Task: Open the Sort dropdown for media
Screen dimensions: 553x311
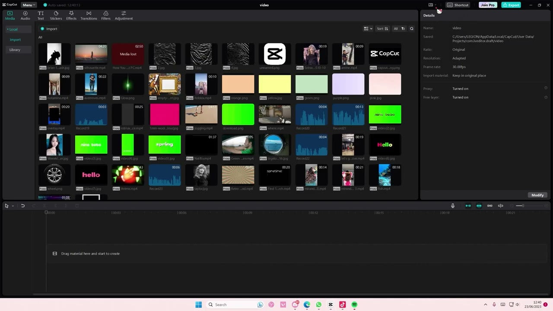Action: (x=382, y=29)
